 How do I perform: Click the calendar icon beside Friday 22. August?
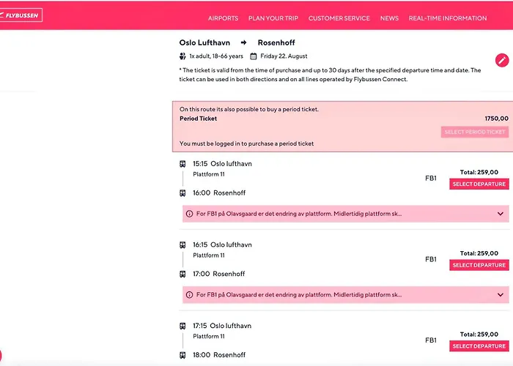coord(254,56)
